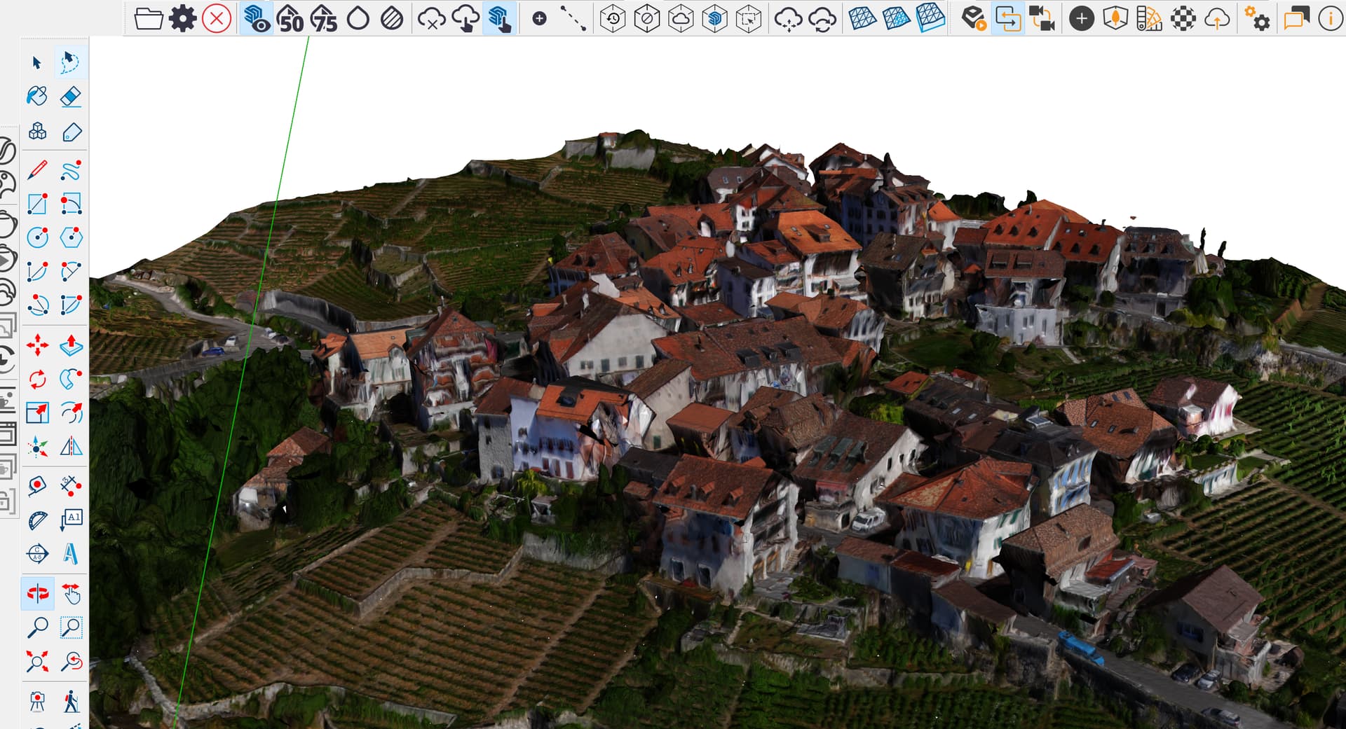Set the 75 percent opacity toggle
This screenshot has width=1346, height=729.
click(324, 19)
